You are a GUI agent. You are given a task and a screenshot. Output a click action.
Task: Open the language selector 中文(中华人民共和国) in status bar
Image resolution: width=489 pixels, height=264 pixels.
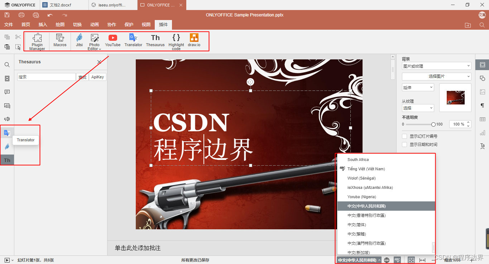(359, 260)
